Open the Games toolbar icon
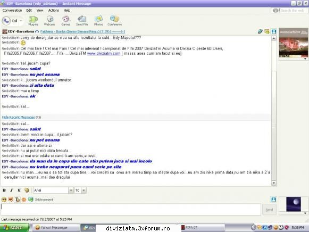The width and height of the screenshot is (309, 232). pyautogui.click(x=65, y=21)
